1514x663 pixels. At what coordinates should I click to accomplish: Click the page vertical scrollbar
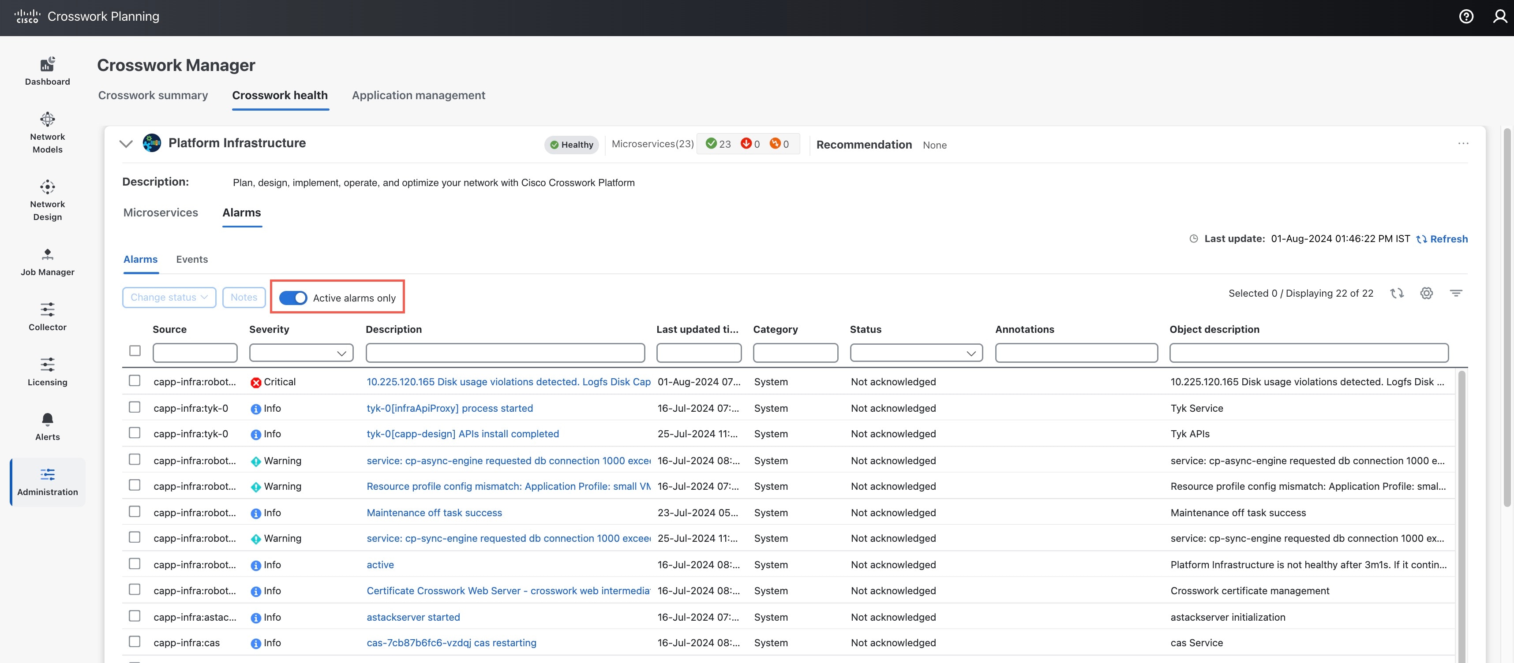point(1507,317)
